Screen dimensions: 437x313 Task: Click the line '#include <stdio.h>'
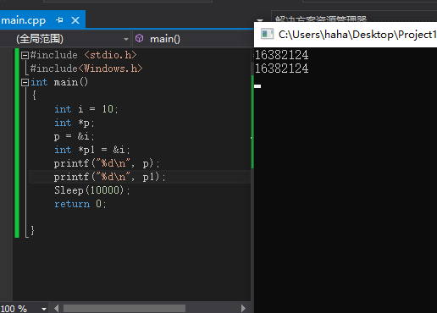pyautogui.click(x=83, y=55)
